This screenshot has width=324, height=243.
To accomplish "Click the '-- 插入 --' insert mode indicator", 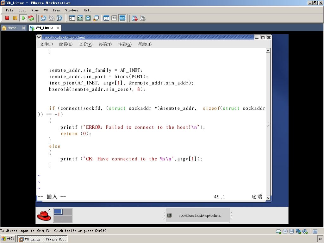I will 52,197.
